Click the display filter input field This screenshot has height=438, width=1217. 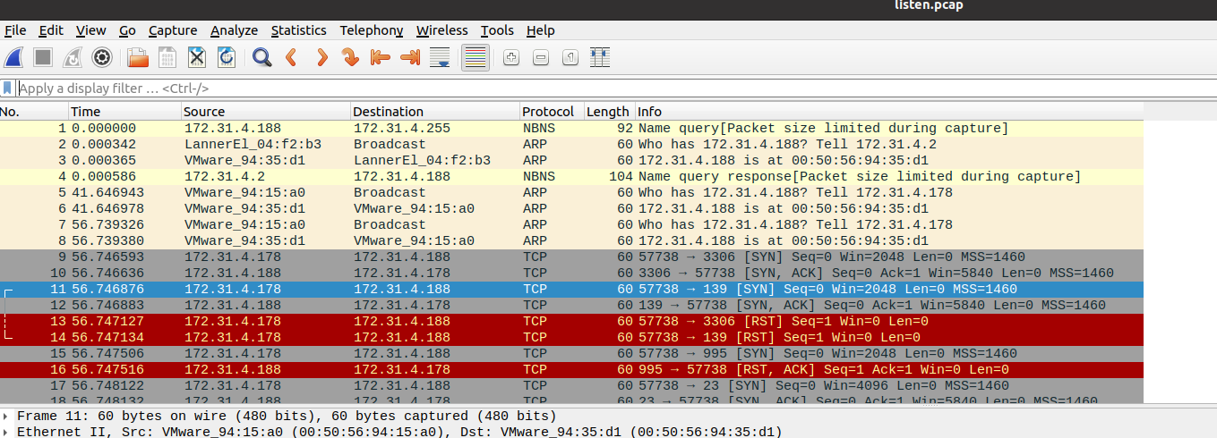[537, 88]
